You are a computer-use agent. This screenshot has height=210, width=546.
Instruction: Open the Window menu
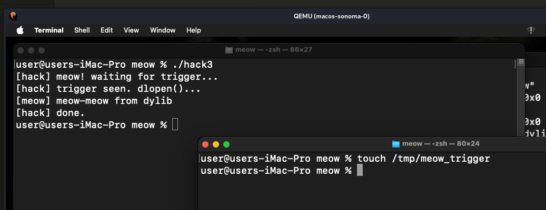click(x=163, y=30)
